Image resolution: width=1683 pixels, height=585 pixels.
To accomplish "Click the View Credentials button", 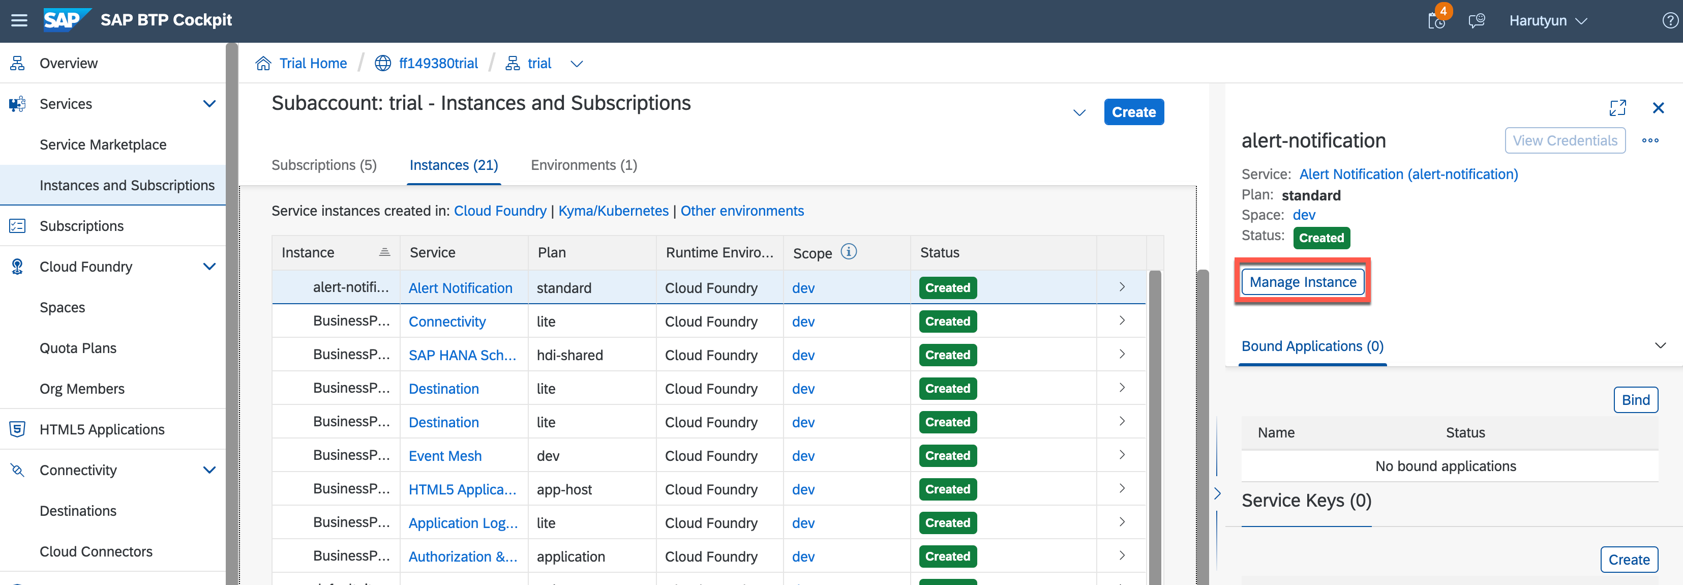I will pos(1565,140).
